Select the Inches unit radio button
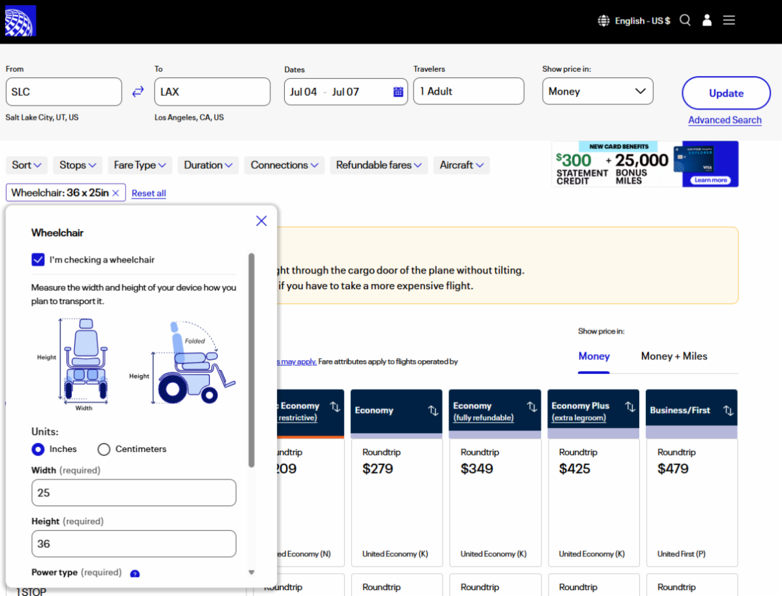This screenshot has height=596, width=782. pyautogui.click(x=38, y=449)
